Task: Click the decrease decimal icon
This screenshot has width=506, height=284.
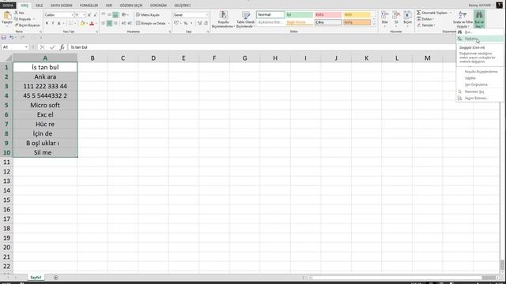Action: point(206,23)
